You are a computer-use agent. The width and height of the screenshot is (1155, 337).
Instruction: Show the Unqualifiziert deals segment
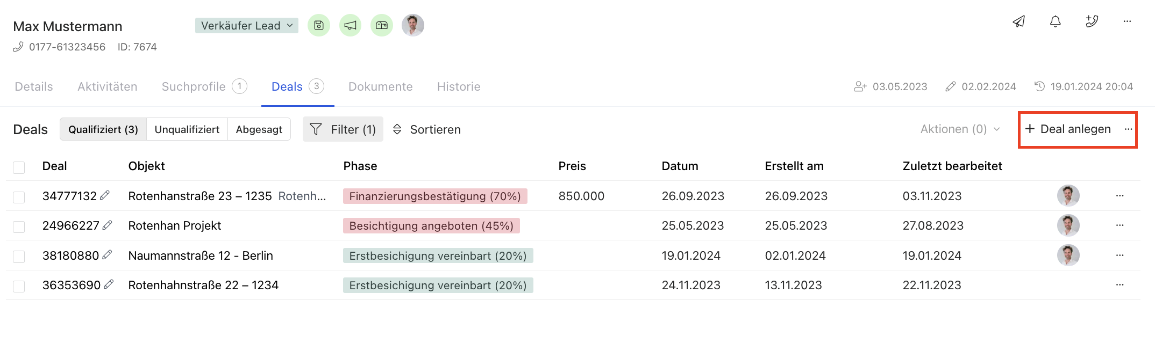187,129
